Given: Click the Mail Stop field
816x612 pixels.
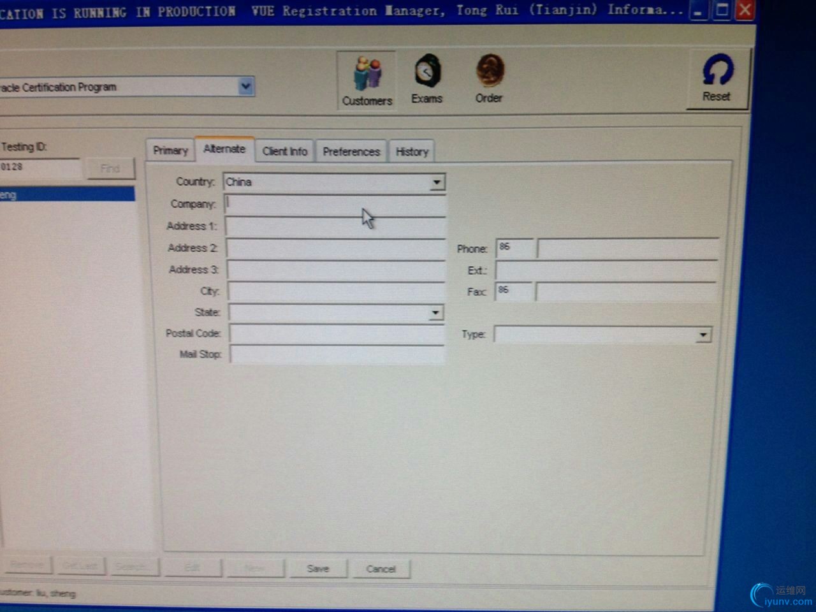Looking at the screenshot, I should [337, 354].
